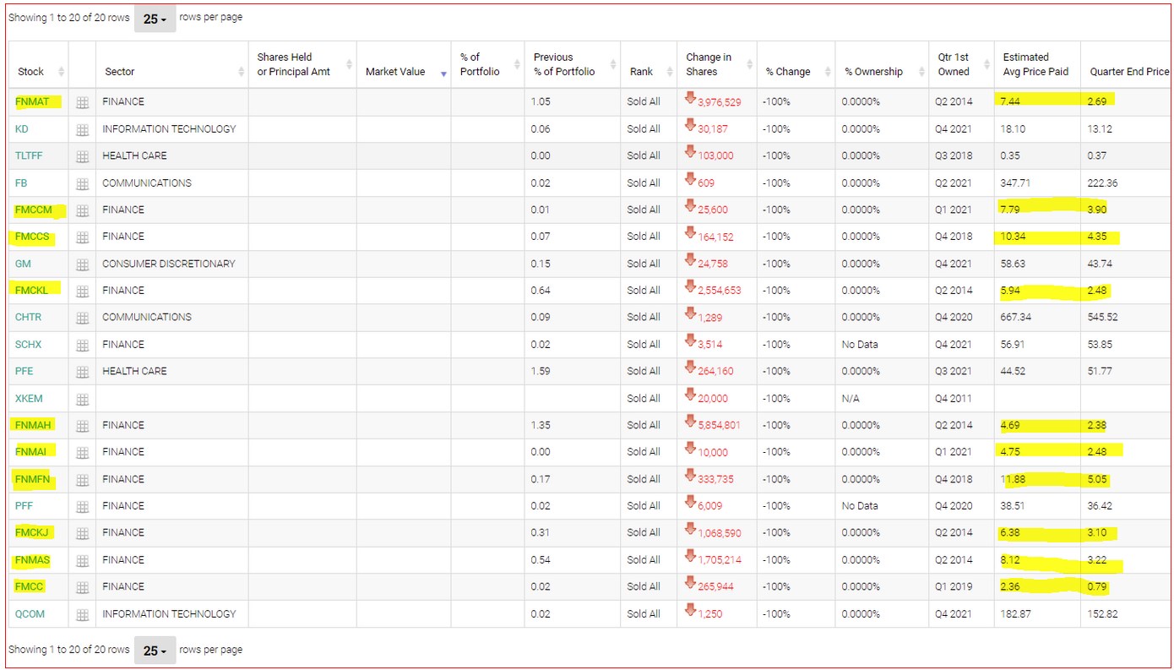Viewport: 1174px width, 670px height.
Task: Open the TLTFF stock link
Action: (32, 155)
